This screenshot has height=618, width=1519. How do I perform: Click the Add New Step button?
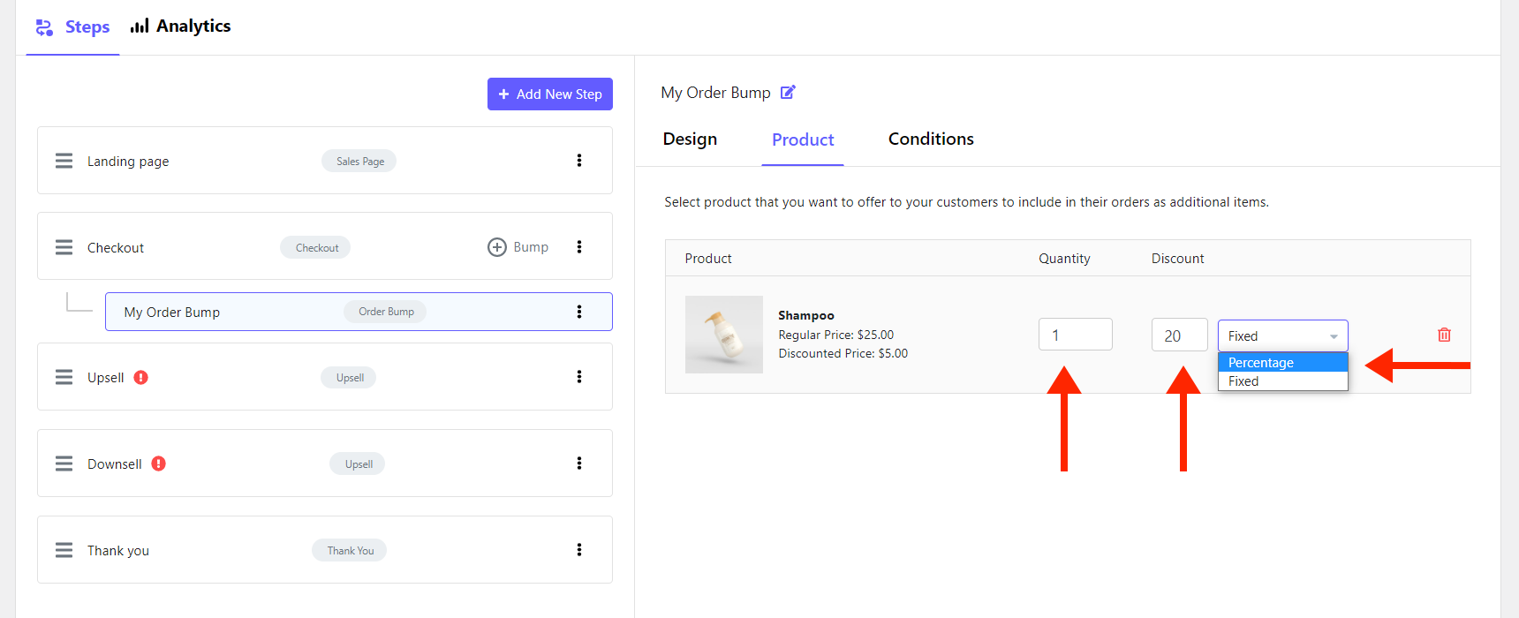tap(550, 94)
